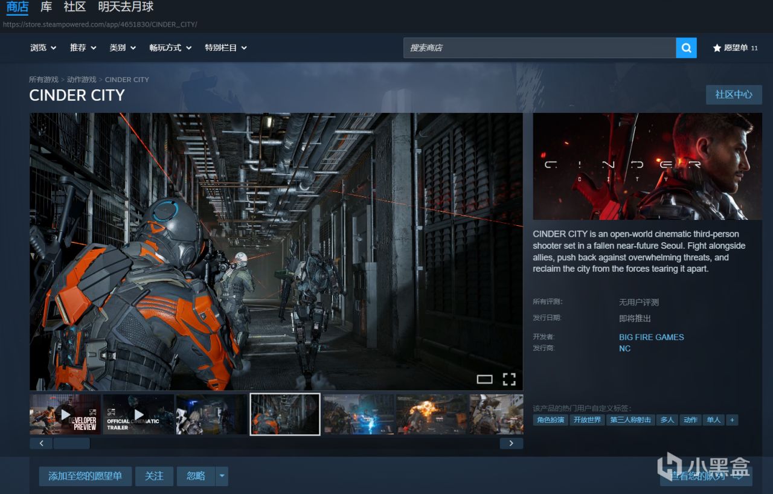Open the dropdown arrow next to 忽略

222,476
